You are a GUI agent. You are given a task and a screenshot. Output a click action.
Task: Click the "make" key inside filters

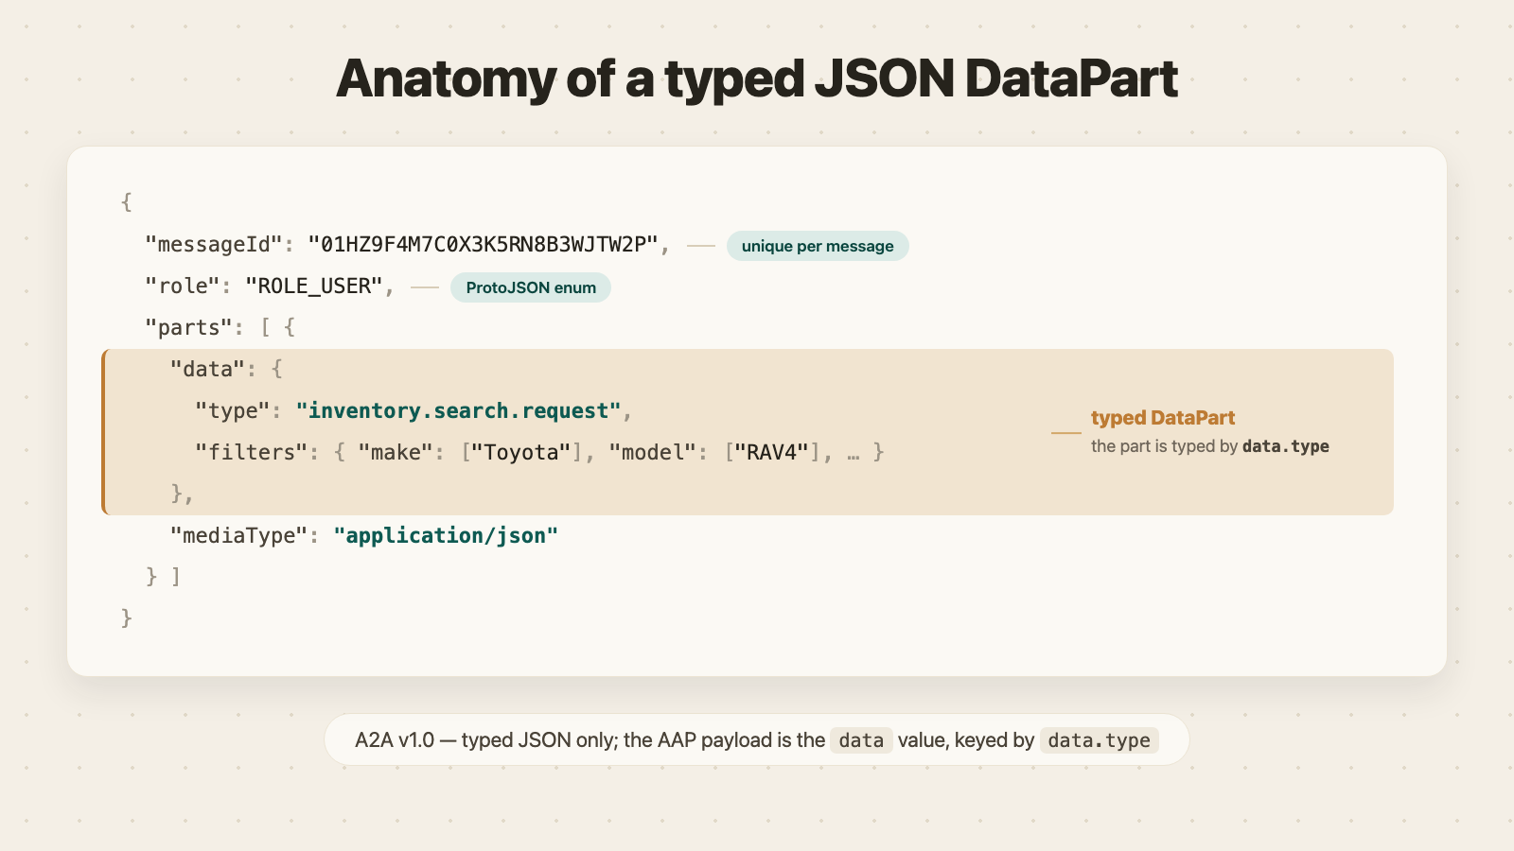(396, 453)
